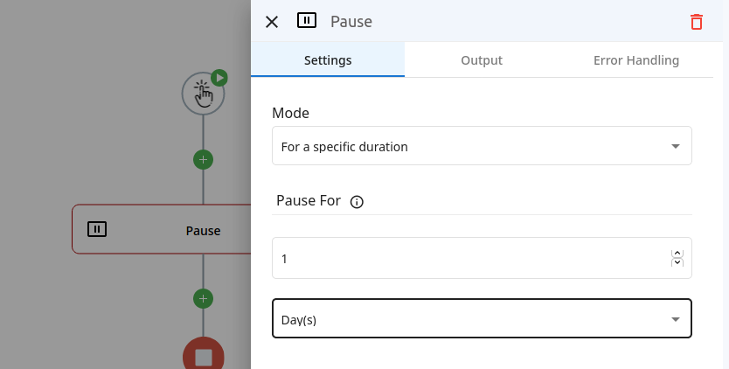Click the red stop end node
The height and width of the screenshot is (369, 729).
point(203,357)
